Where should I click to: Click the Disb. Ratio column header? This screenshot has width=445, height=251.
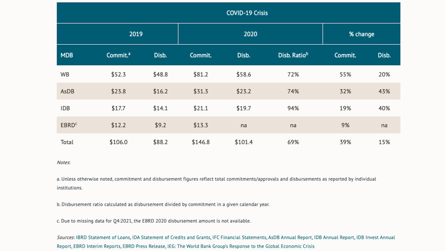point(293,55)
